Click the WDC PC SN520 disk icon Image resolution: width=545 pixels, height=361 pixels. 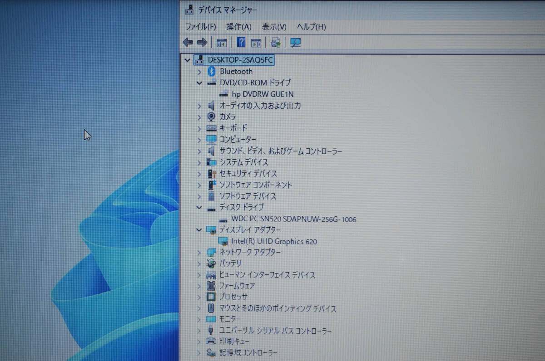pos(223,220)
